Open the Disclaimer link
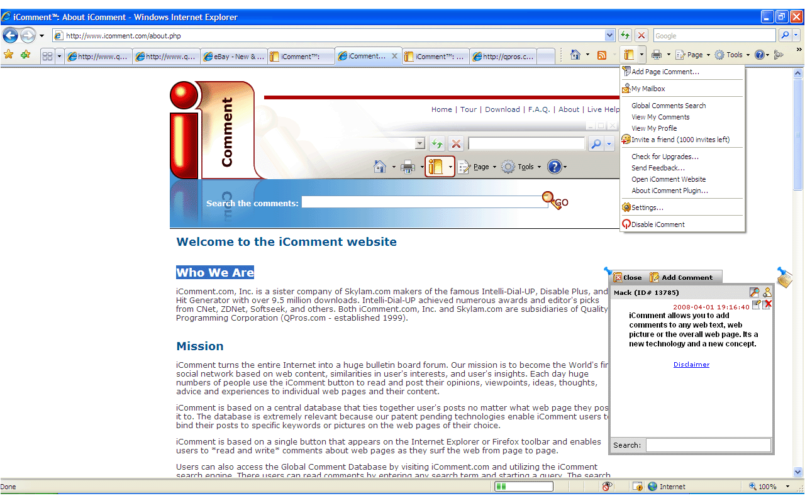The height and width of the screenshot is (503, 805). click(x=691, y=365)
